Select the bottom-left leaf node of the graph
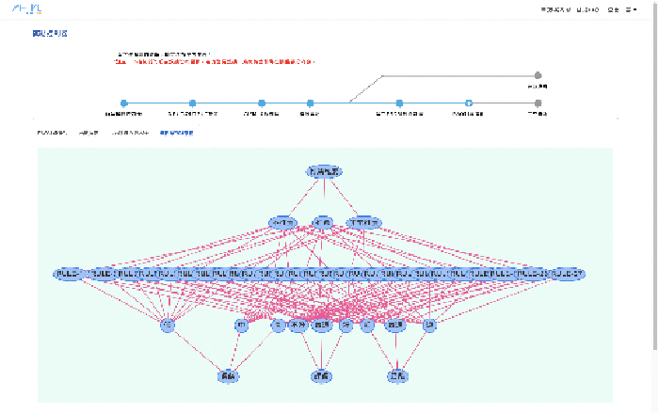The image size is (659, 413). [228, 376]
